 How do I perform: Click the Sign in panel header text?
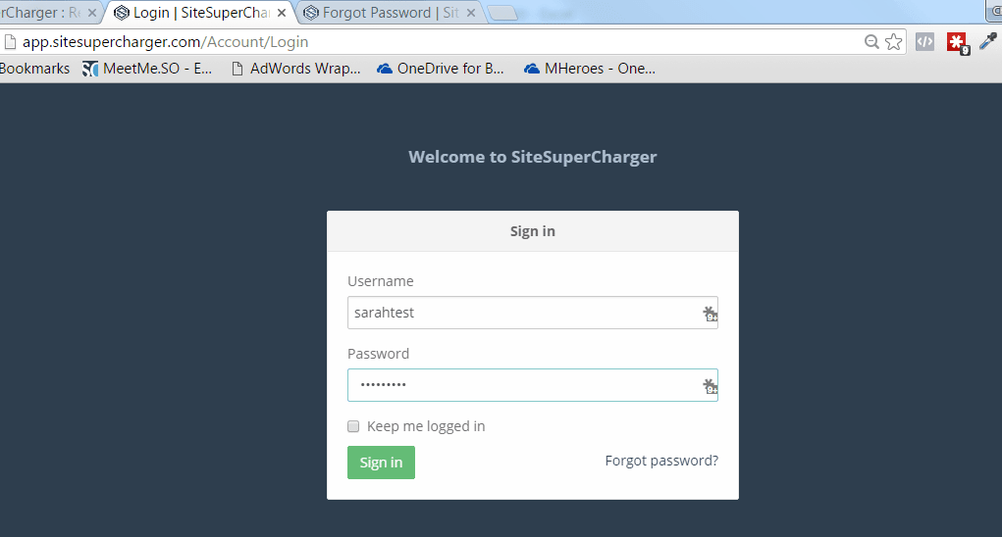[532, 231]
